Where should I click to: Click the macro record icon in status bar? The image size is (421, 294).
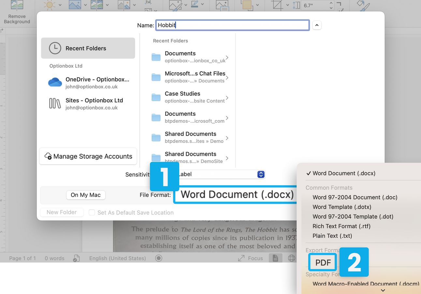(159, 258)
